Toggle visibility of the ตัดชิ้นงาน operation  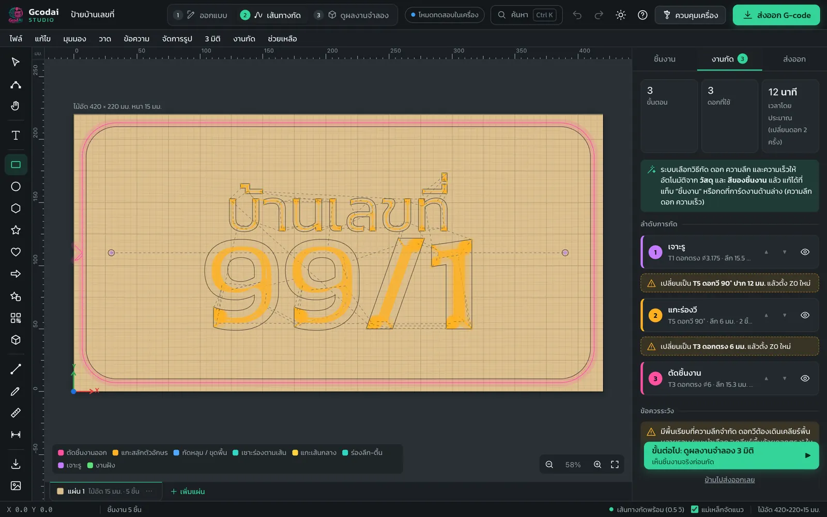click(x=805, y=378)
